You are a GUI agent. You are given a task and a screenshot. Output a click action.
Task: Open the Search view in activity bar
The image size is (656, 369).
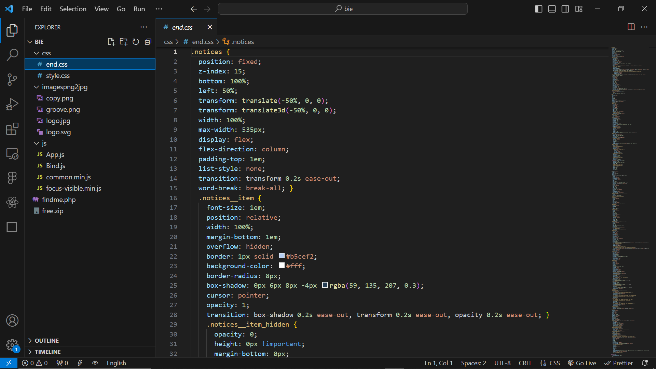point(12,55)
